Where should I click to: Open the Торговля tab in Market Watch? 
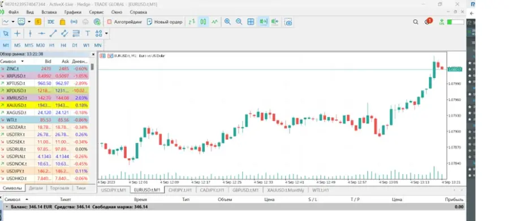point(60,188)
